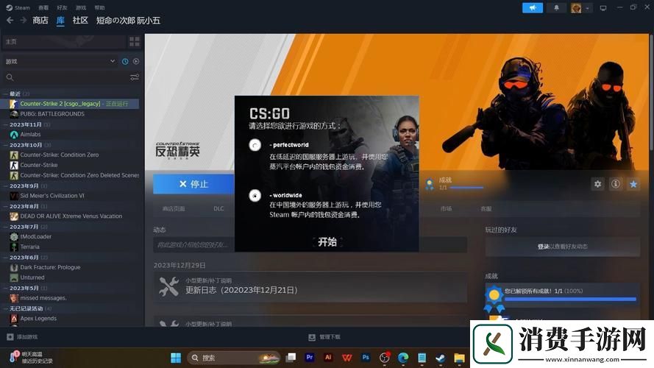Click 管理下载 manage downloads button
The height and width of the screenshot is (368, 654).
click(x=324, y=336)
